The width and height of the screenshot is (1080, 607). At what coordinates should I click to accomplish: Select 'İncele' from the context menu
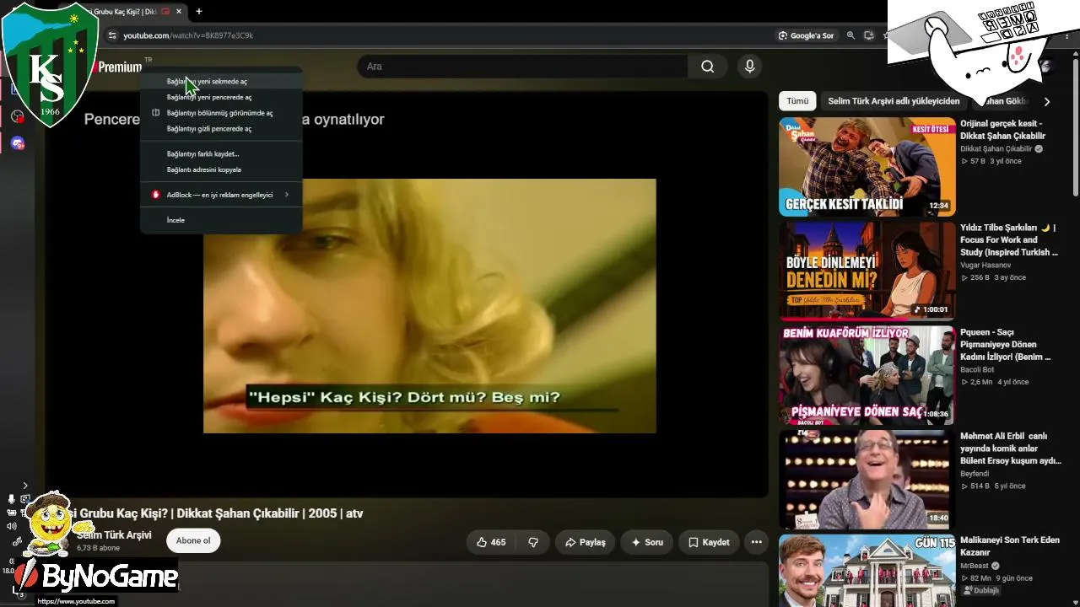221,220
